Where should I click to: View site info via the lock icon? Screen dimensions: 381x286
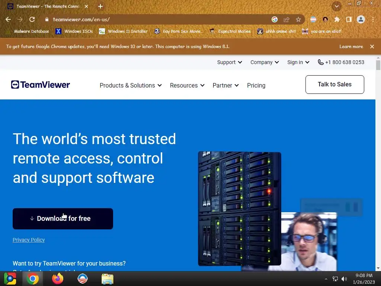47,19
